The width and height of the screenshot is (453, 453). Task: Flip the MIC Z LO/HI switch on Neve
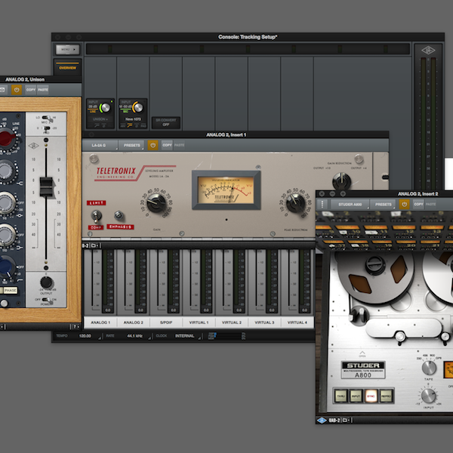click(48, 118)
